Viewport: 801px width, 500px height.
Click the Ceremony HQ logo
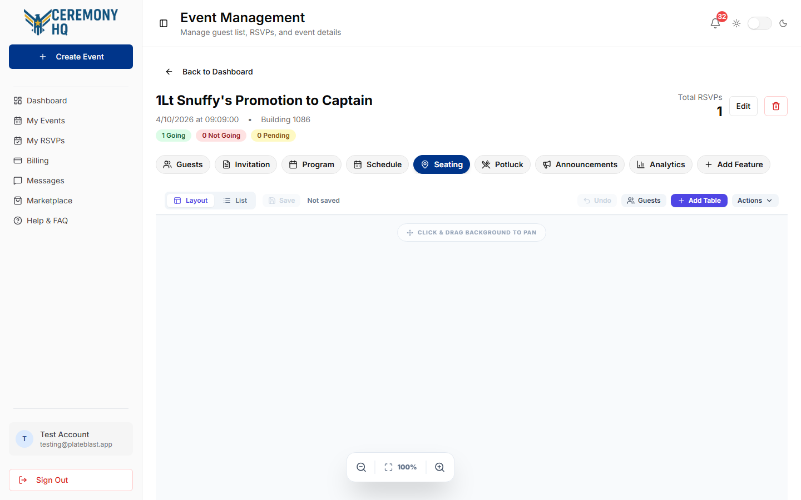(x=71, y=22)
